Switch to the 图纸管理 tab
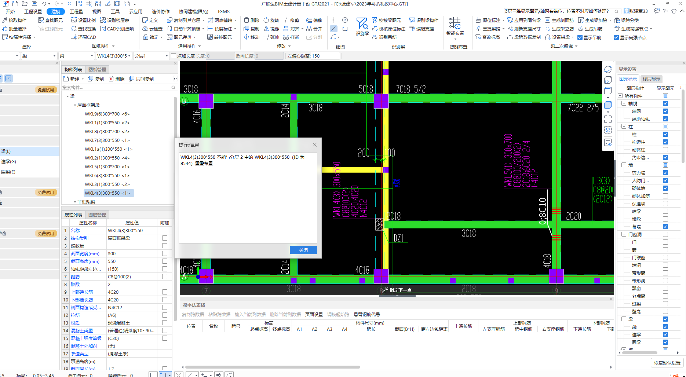The image size is (686, 377). pos(97,69)
